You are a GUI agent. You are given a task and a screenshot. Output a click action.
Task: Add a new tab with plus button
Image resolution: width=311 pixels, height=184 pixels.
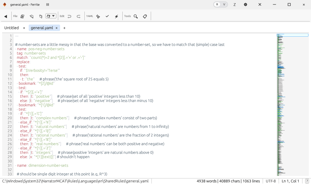tap(64, 28)
